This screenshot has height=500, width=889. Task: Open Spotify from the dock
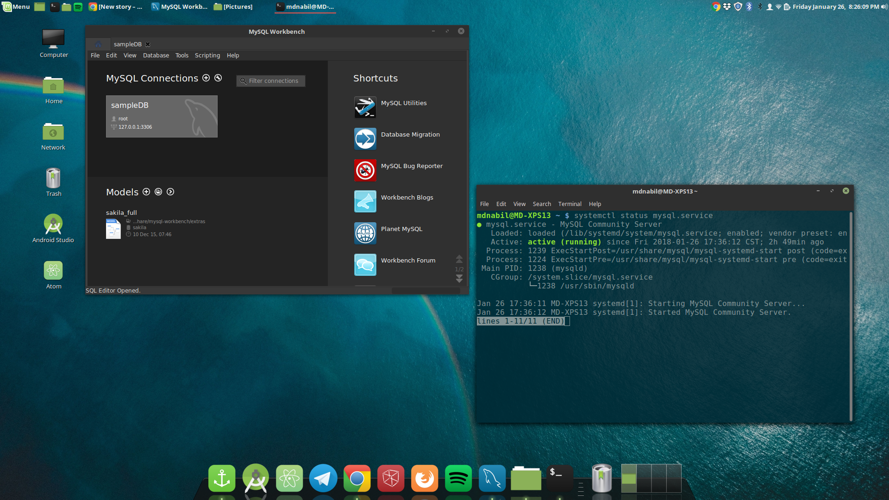point(458,478)
